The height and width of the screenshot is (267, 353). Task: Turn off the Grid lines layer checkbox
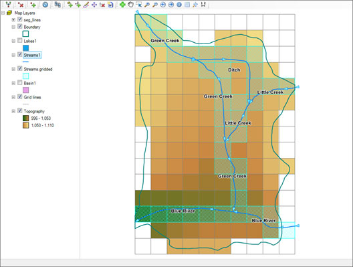point(20,97)
